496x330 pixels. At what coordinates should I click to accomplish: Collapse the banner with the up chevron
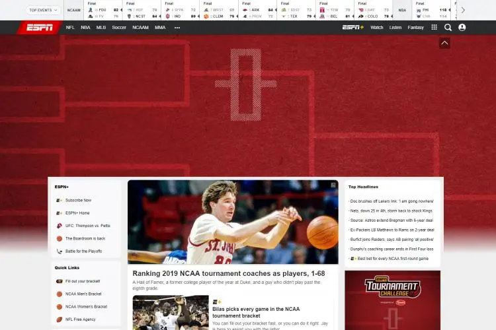click(444, 43)
